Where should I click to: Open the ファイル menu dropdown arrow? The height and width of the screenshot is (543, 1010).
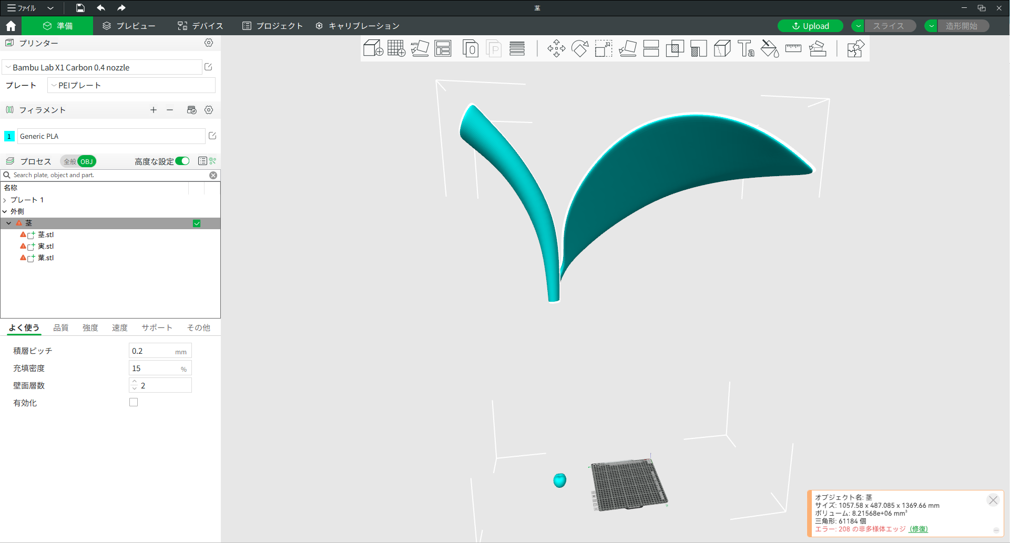[50, 8]
